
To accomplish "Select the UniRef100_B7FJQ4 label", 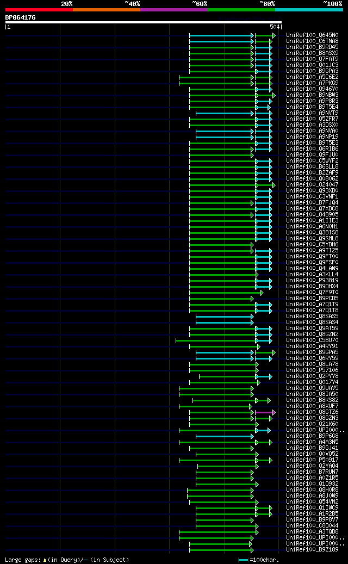I will (x=312, y=202).
